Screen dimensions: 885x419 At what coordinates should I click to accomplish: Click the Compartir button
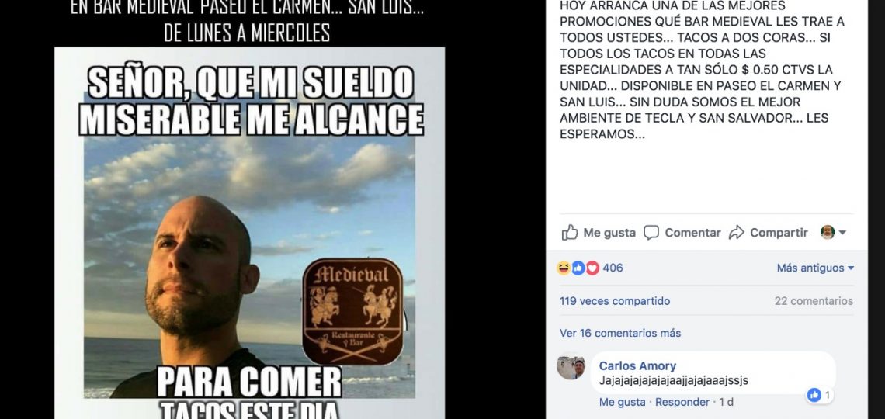click(x=769, y=232)
